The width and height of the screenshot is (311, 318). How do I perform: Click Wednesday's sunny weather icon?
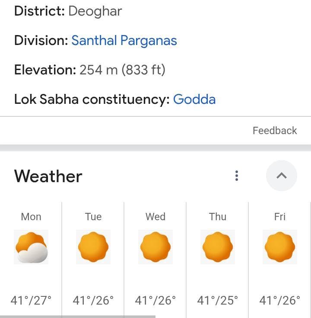click(x=155, y=247)
